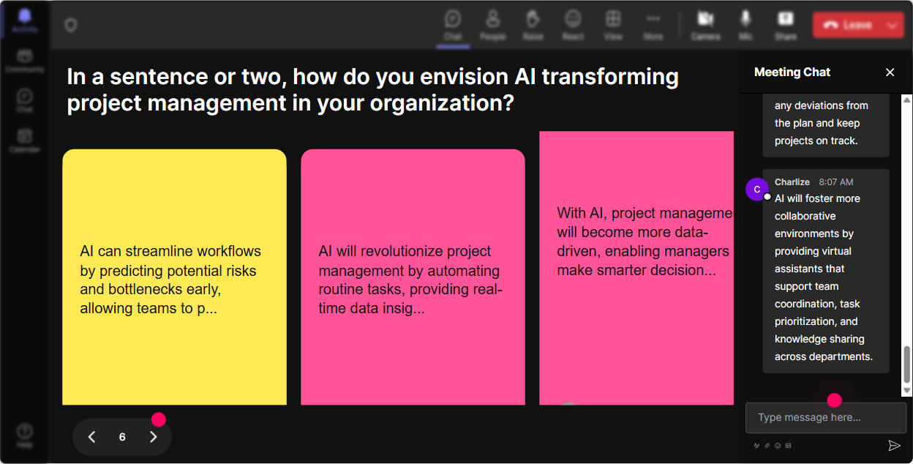Click the 'Meeting Chat' panel title

(x=792, y=72)
